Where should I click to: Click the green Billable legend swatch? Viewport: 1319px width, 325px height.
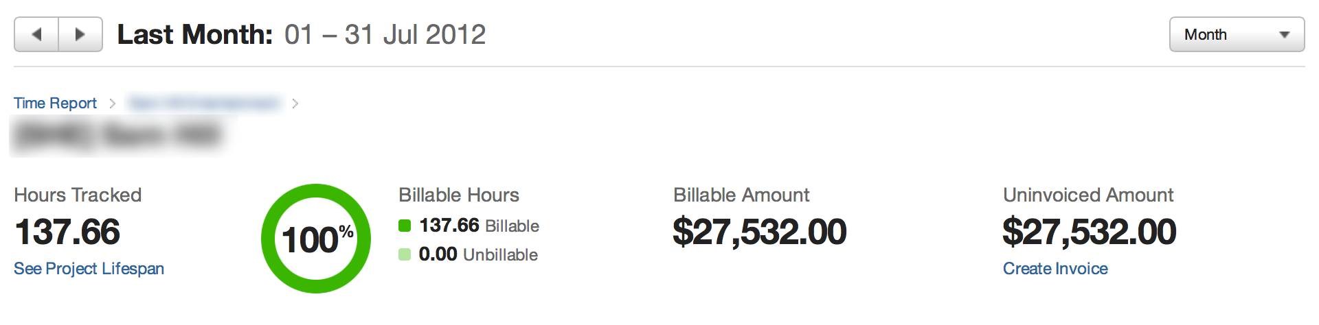(405, 226)
